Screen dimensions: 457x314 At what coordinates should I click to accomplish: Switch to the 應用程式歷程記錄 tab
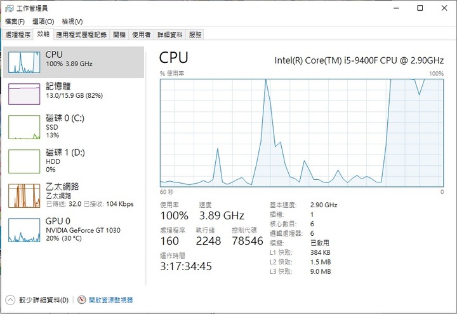81,35
